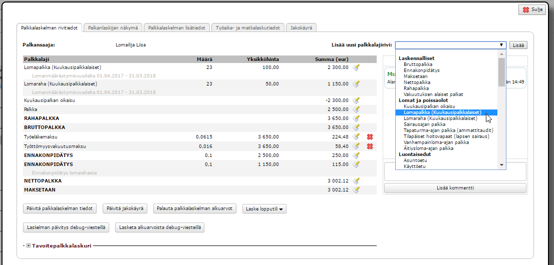Expand the Tavoitepalkkalaskuri section

tap(29, 245)
